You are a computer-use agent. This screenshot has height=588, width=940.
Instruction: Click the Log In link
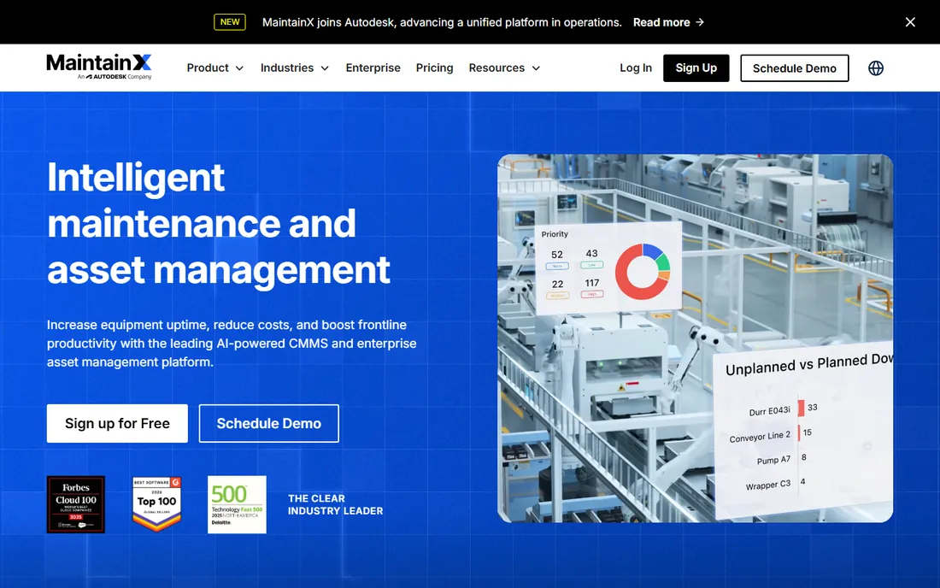tap(636, 68)
